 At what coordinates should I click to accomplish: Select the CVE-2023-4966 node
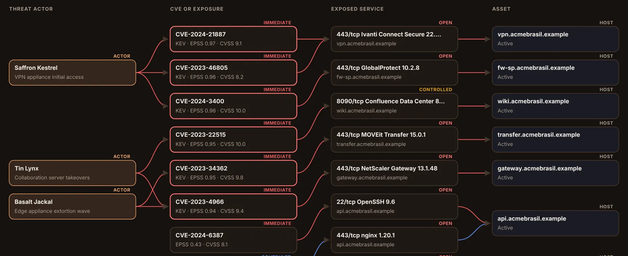pyautogui.click(x=233, y=207)
